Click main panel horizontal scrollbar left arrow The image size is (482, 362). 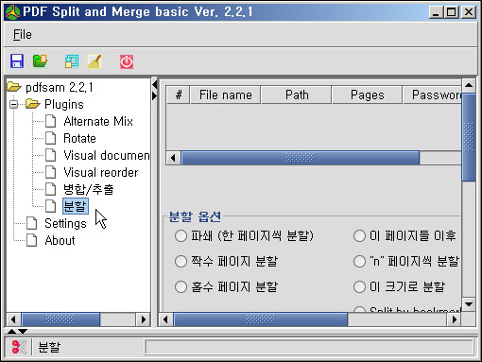tap(165, 319)
